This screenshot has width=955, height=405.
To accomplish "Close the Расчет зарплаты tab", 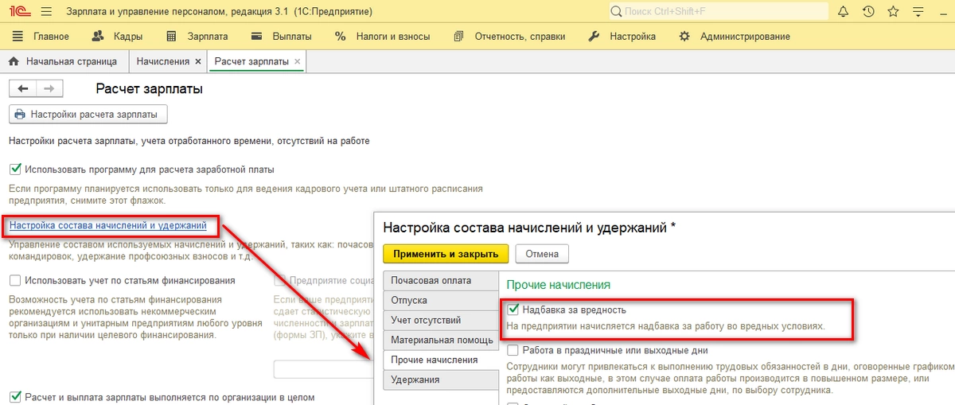I will [298, 61].
